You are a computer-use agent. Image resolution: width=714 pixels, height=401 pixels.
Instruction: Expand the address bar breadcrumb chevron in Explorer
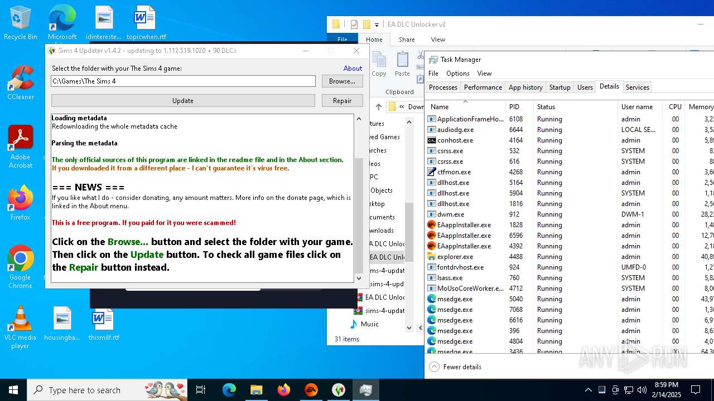pyautogui.click(x=402, y=107)
